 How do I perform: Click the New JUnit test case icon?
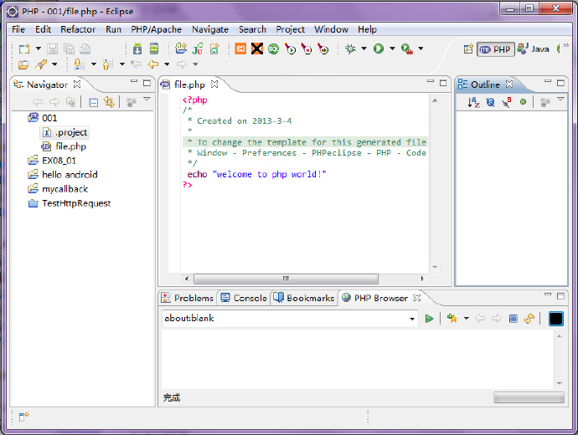point(198,49)
